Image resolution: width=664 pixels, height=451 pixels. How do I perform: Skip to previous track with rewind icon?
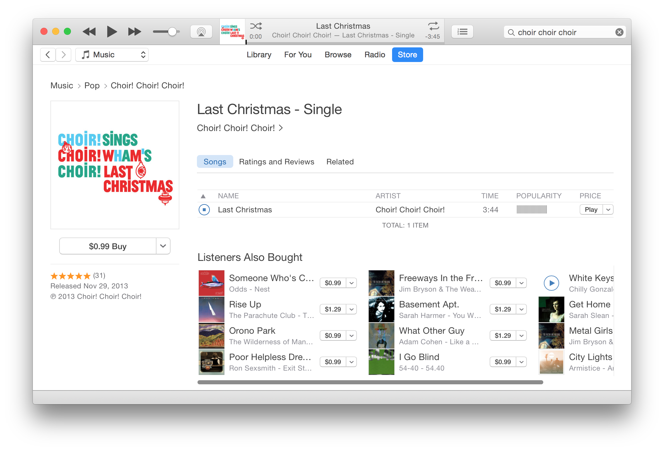coord(89,32)
